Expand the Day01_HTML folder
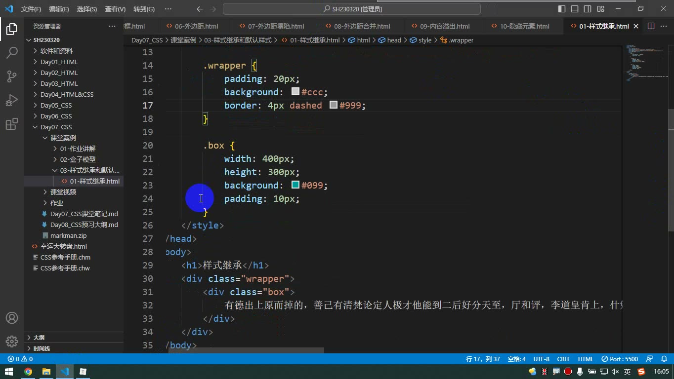 [74, 62]
